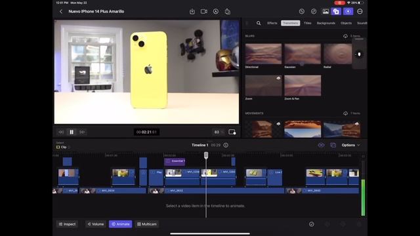Click the download cloud on first Movements thumbnail
420x236 pixels.
(278, 124)
